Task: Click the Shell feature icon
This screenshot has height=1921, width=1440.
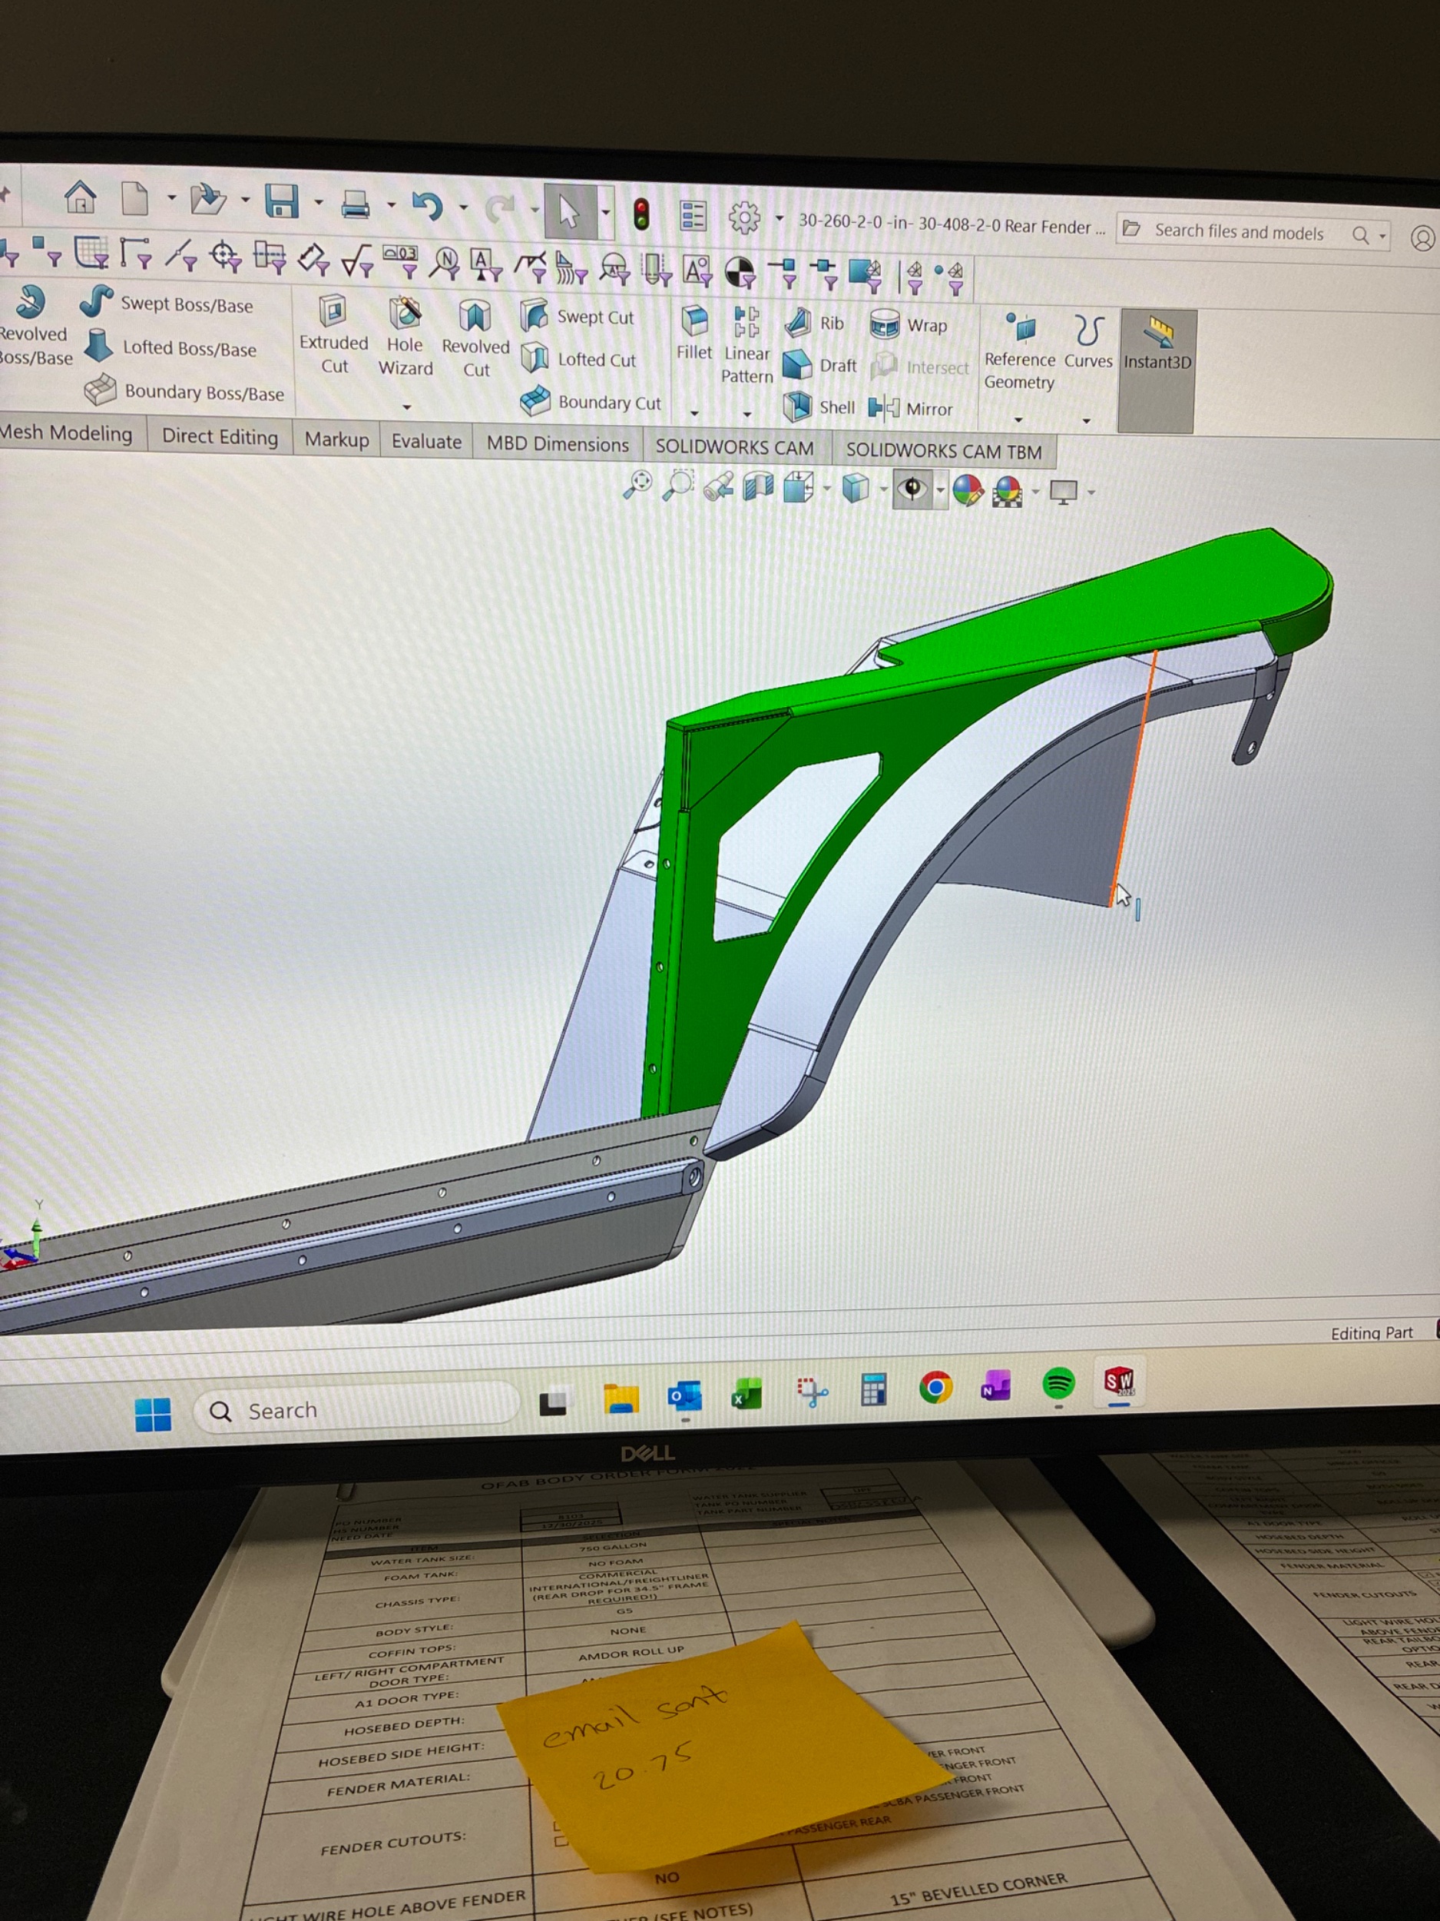Action: tap(819, 407)
